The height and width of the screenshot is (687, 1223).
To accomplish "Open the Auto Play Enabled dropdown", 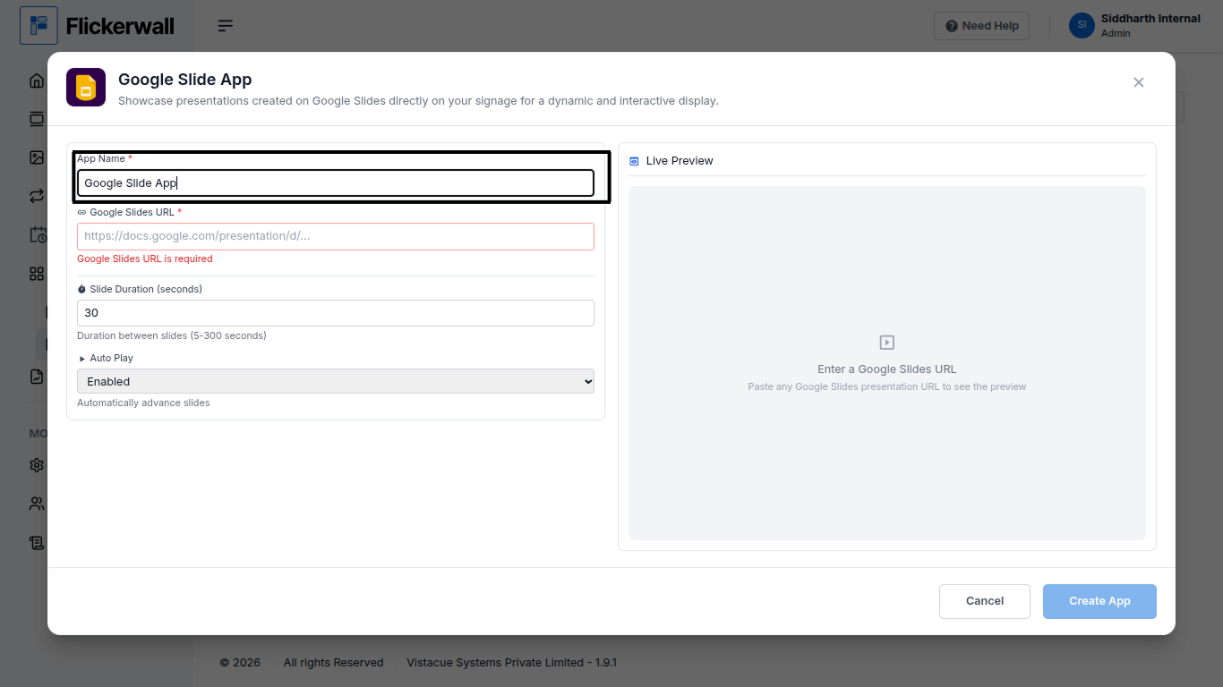I will click(336, 381).
